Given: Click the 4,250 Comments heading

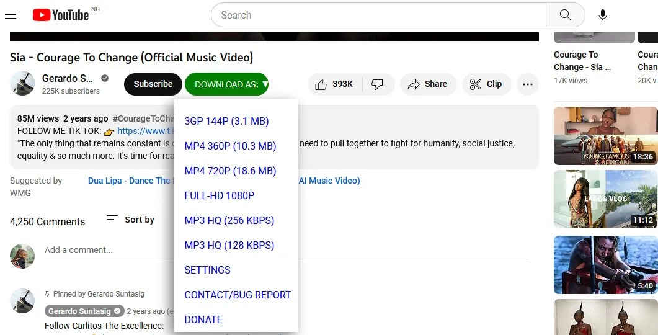Looking at the screenshot, I should coord(47,221).
